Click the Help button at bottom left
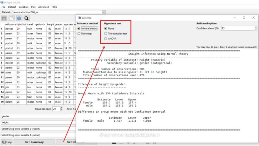This screenshot has width=259, height=146. [7, 142]
